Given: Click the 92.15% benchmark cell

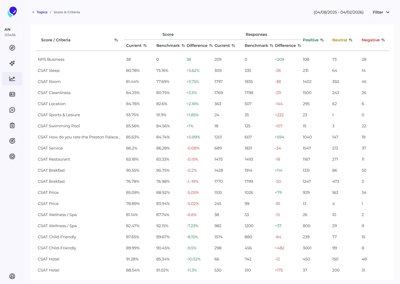Looking at the screenshot, I should click(x=162, y=226).
